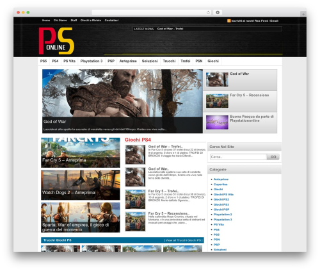320x271 pixels.
Task: Open the PS5 category link
Action: tap(216, 234)
